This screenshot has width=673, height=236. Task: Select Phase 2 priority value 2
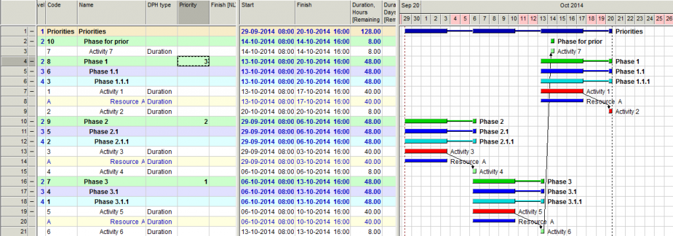(194, 122)
